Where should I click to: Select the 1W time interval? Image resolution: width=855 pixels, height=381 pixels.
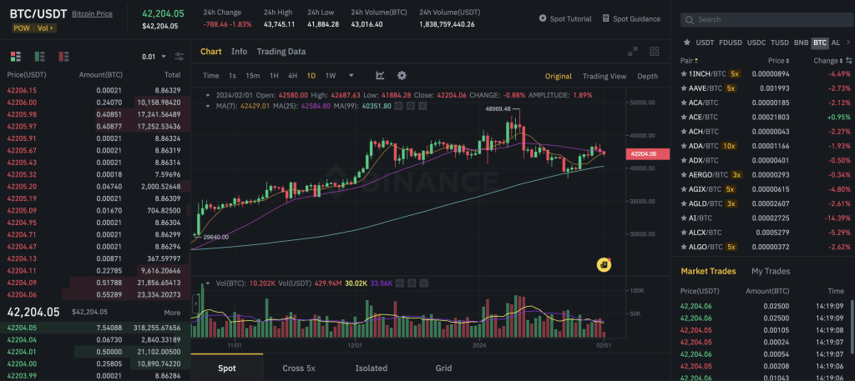(331, 76)
